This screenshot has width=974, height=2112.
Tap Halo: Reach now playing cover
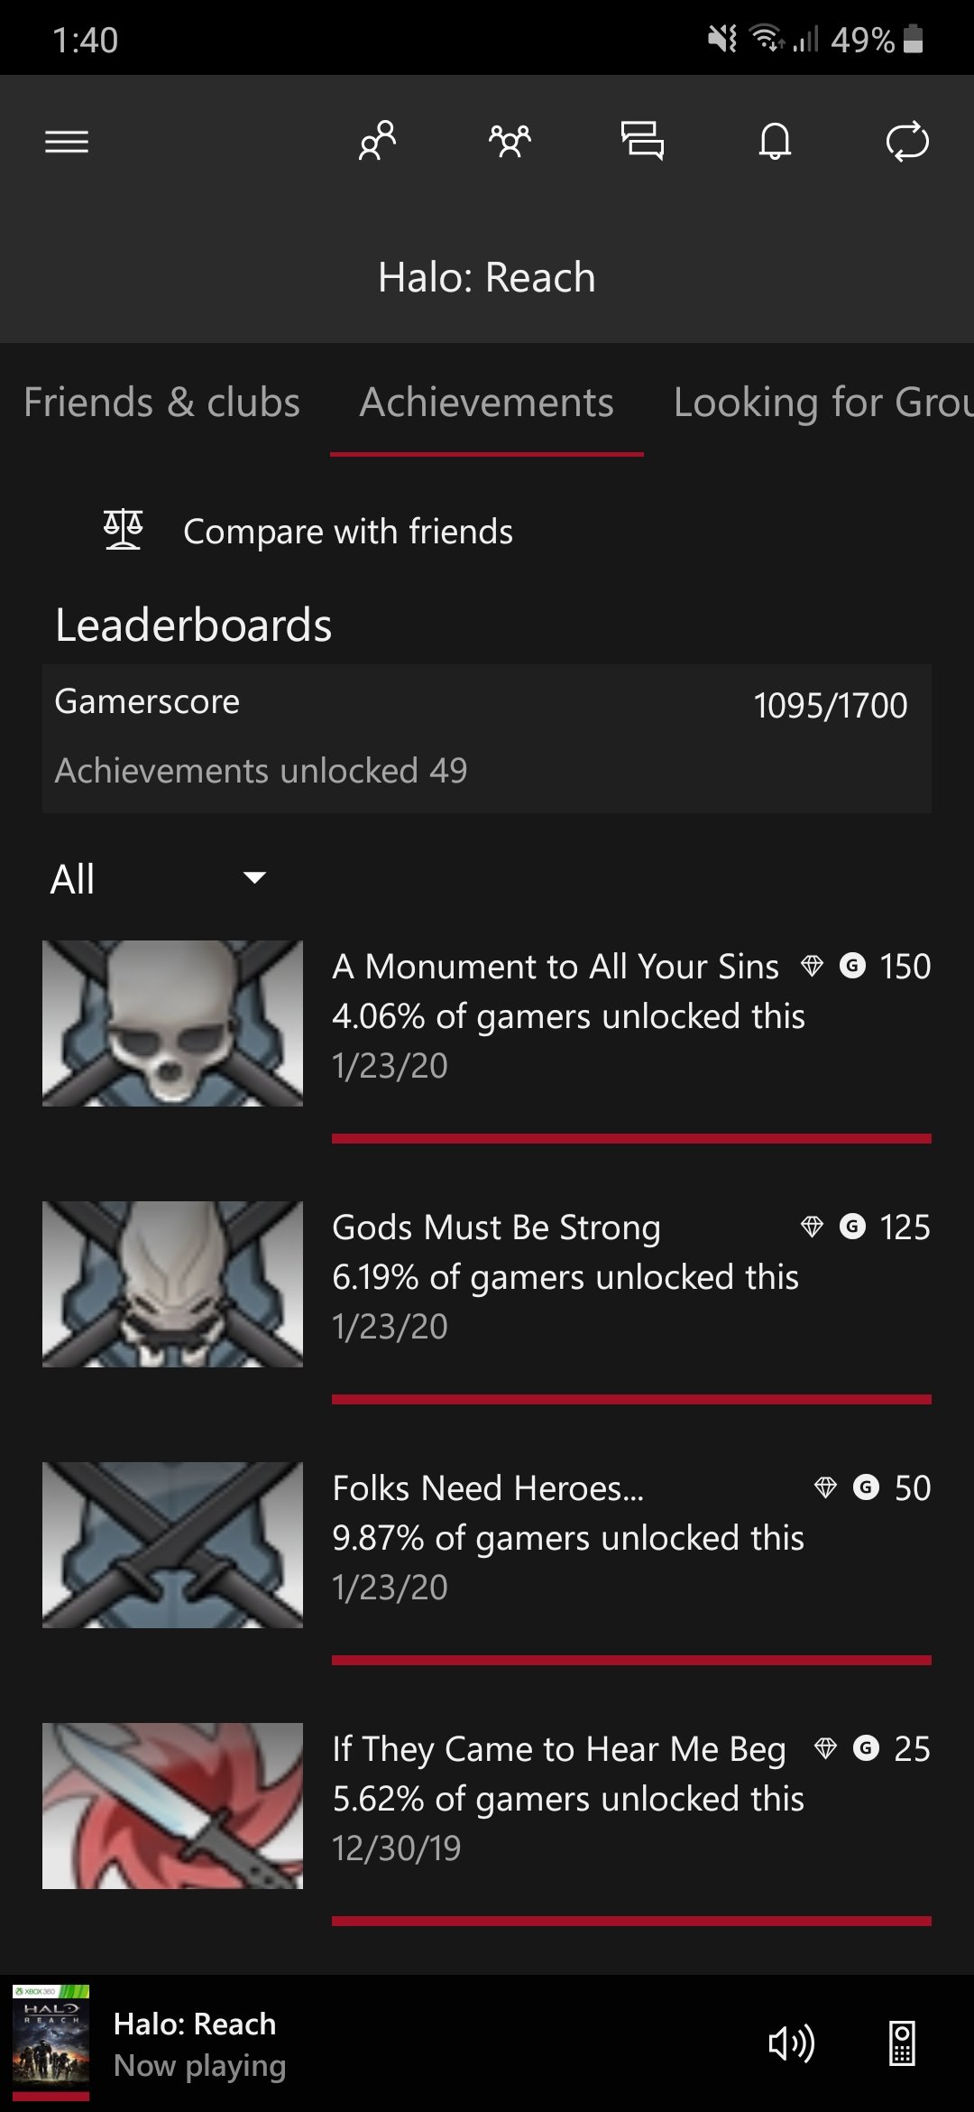(x=51, y=2042)
